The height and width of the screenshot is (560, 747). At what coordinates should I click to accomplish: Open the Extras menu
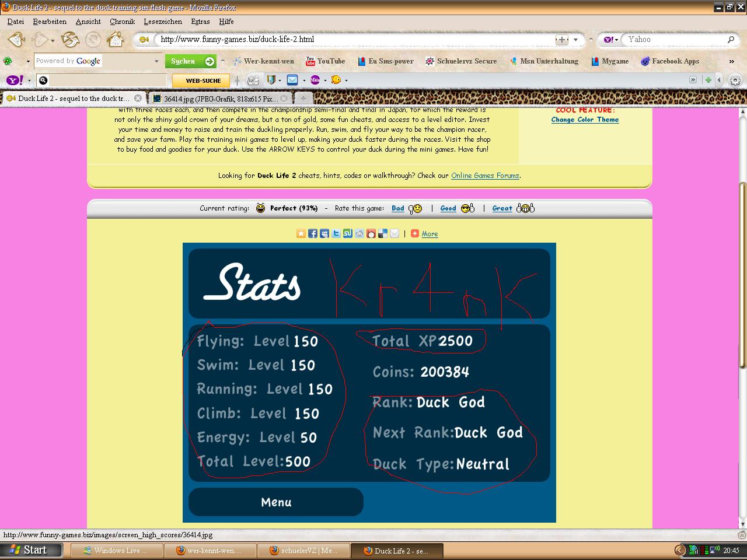pyautogui.click(x=200, y=22)
